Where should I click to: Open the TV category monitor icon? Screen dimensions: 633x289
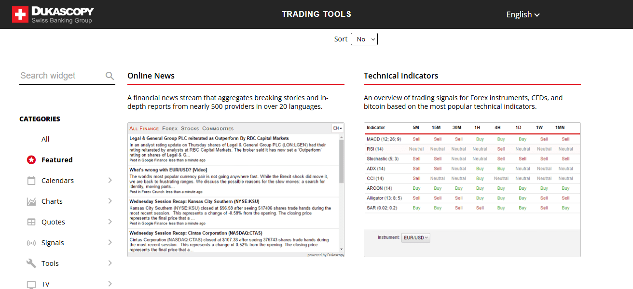[31, 284]
